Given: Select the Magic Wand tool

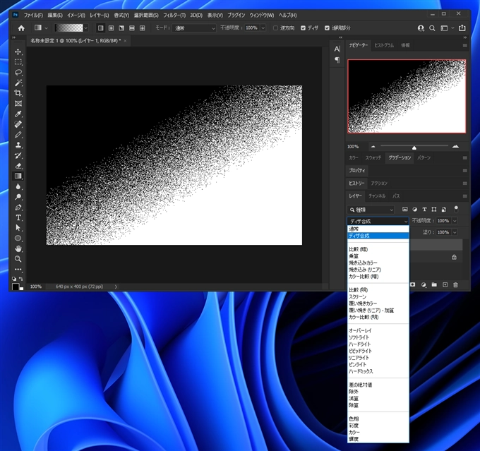Looking at the screenshot, I should click(18, 83).
